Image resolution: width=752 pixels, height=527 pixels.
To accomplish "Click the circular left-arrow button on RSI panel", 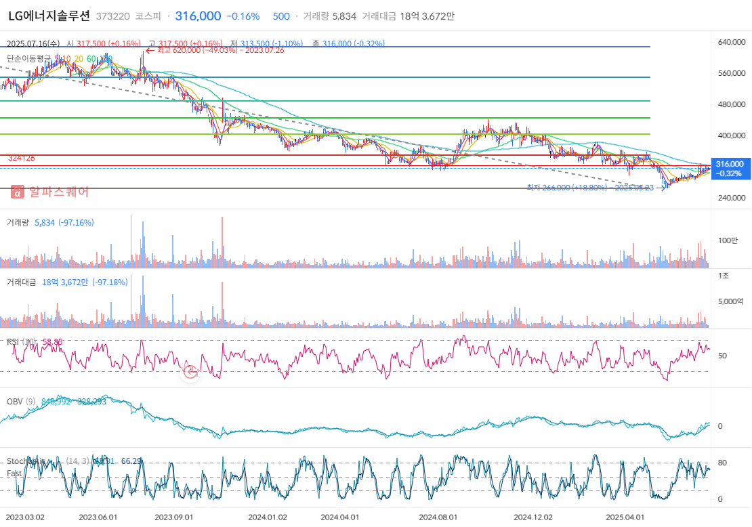I will click(x=191, y=372).
